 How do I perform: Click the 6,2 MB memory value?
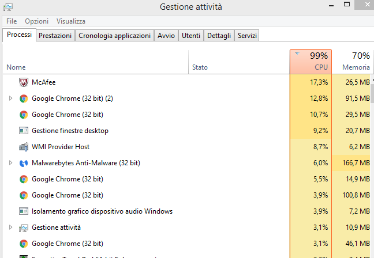click(360, 147)
